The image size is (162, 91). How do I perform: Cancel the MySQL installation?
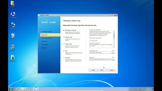111,70
